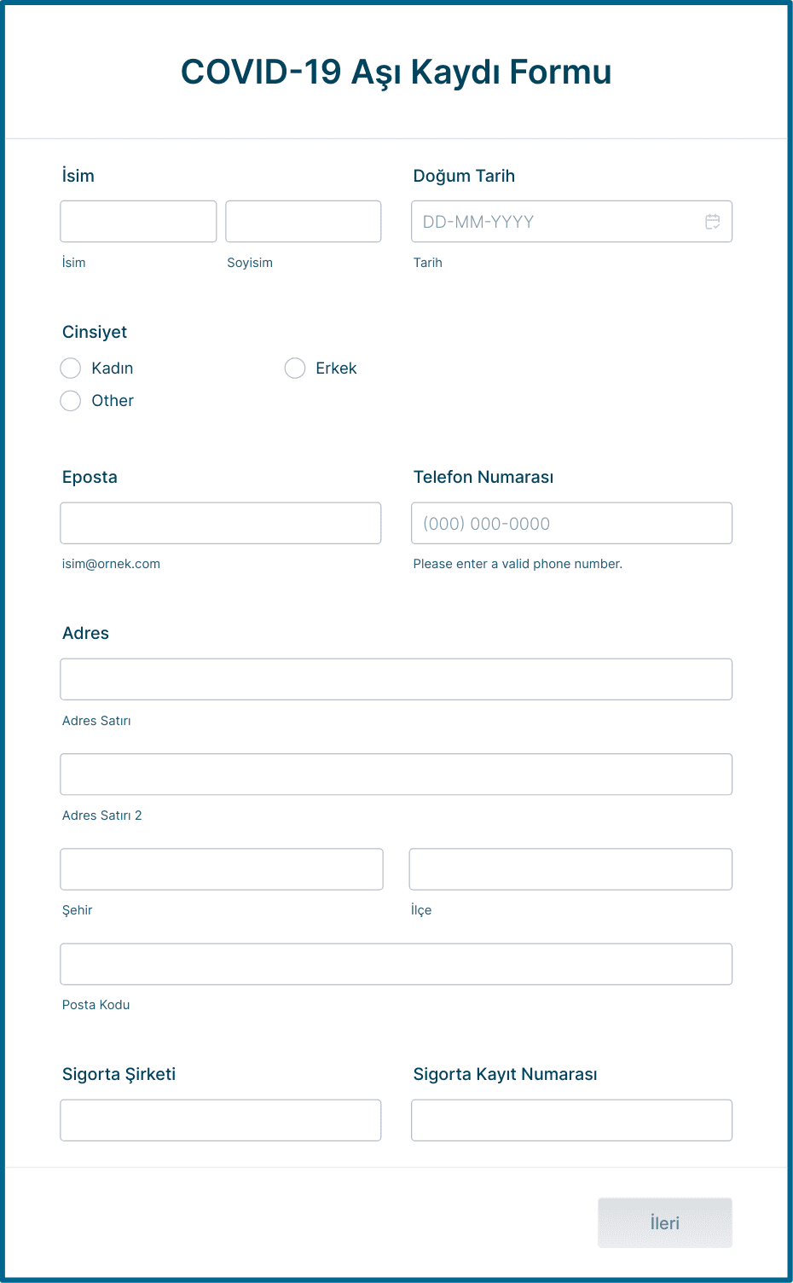Open the calendar picker icon for Doğum Tarih
The height and width of the screenshot is (1283, 793).
click(x=713, y=222)
